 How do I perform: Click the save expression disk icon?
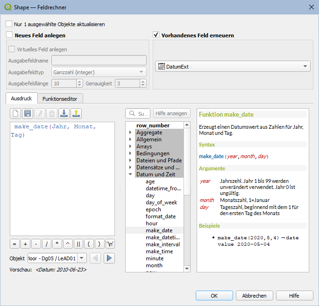[x=28, y=113]
